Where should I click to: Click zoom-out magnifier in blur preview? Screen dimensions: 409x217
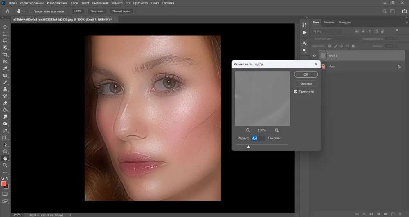pyautogui.click(x=248, y=130)
